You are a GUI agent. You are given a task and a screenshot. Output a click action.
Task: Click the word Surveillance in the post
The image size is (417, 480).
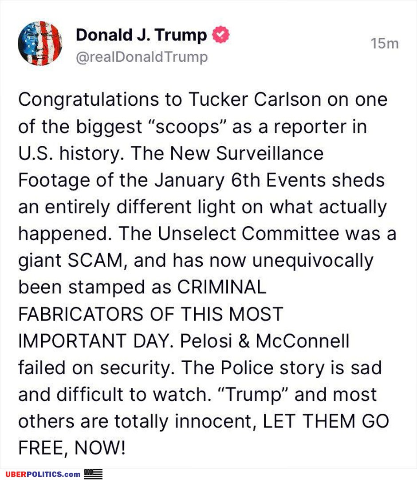click(x=270, y=153)
